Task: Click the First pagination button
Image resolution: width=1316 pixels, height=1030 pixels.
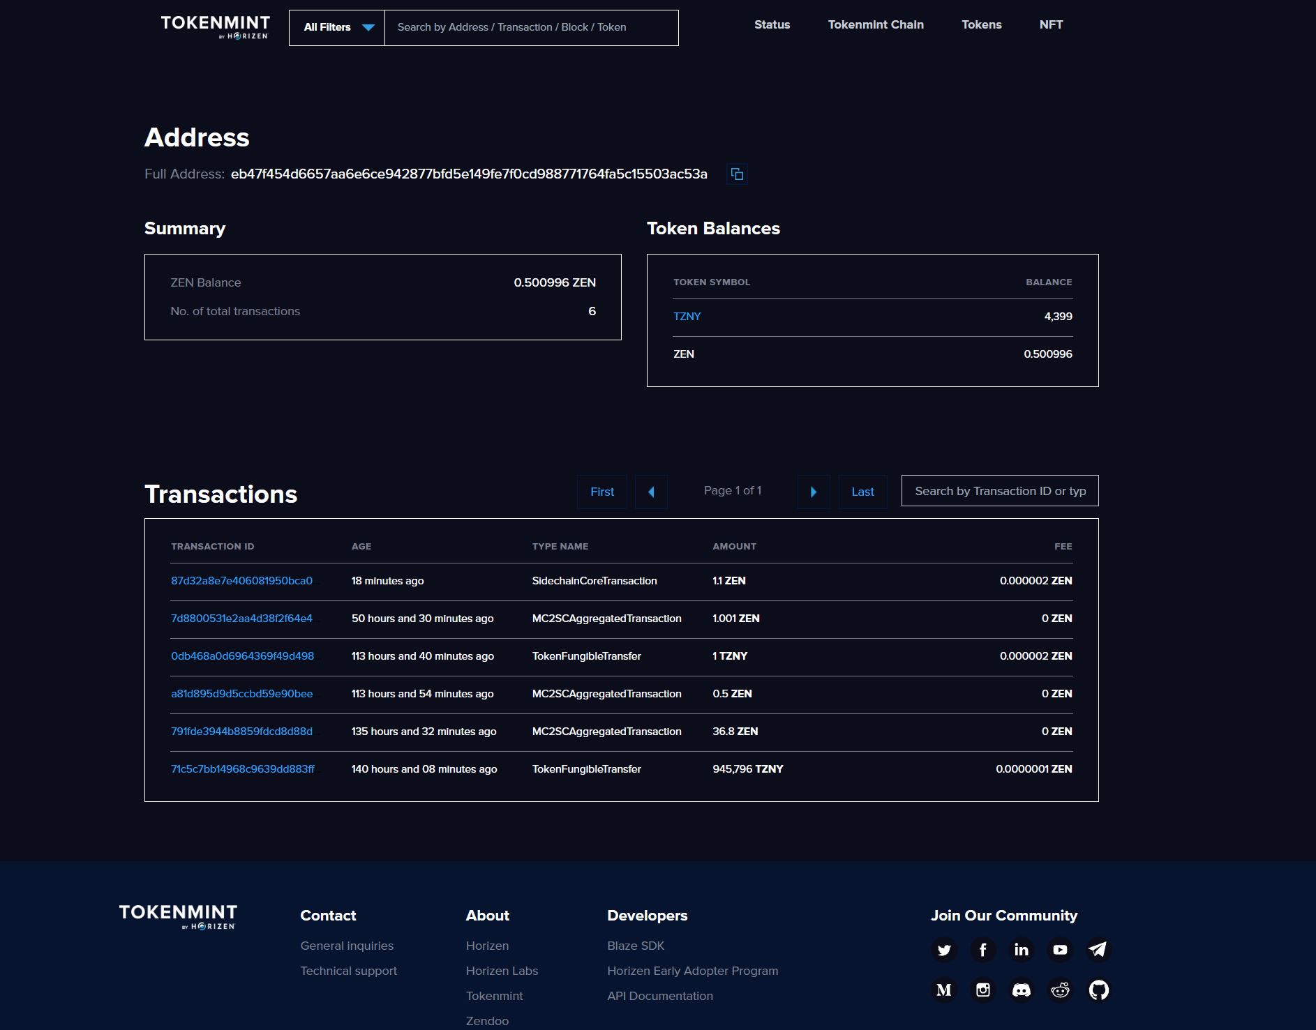Action: [601, 492]
